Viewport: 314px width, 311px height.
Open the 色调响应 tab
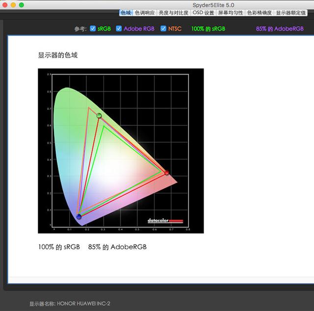coord(145,13)
